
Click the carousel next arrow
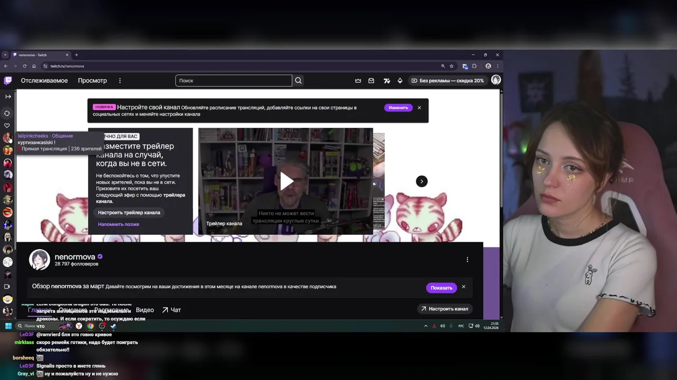tap(422, 182)
